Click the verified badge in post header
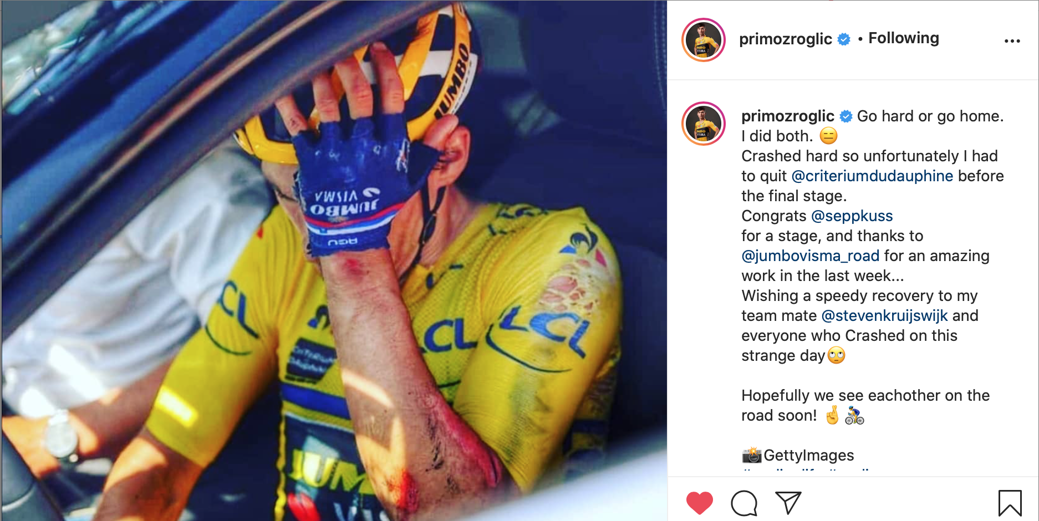 pyautogui.click(x=843, y=39)
